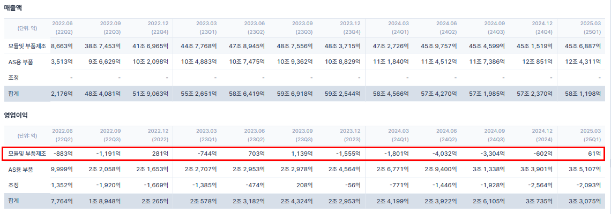Select the -2,093억 adjustment cell
Image resolution: width=611 pixels, height=214 pixels.
(x=590, y=185)
